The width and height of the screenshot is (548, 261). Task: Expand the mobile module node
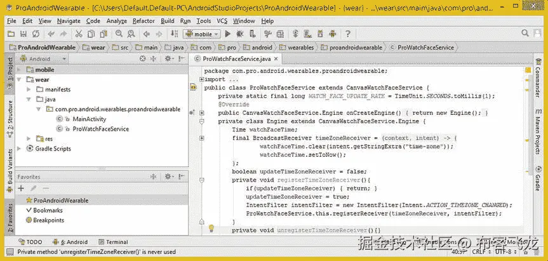(x=18, y=69)
